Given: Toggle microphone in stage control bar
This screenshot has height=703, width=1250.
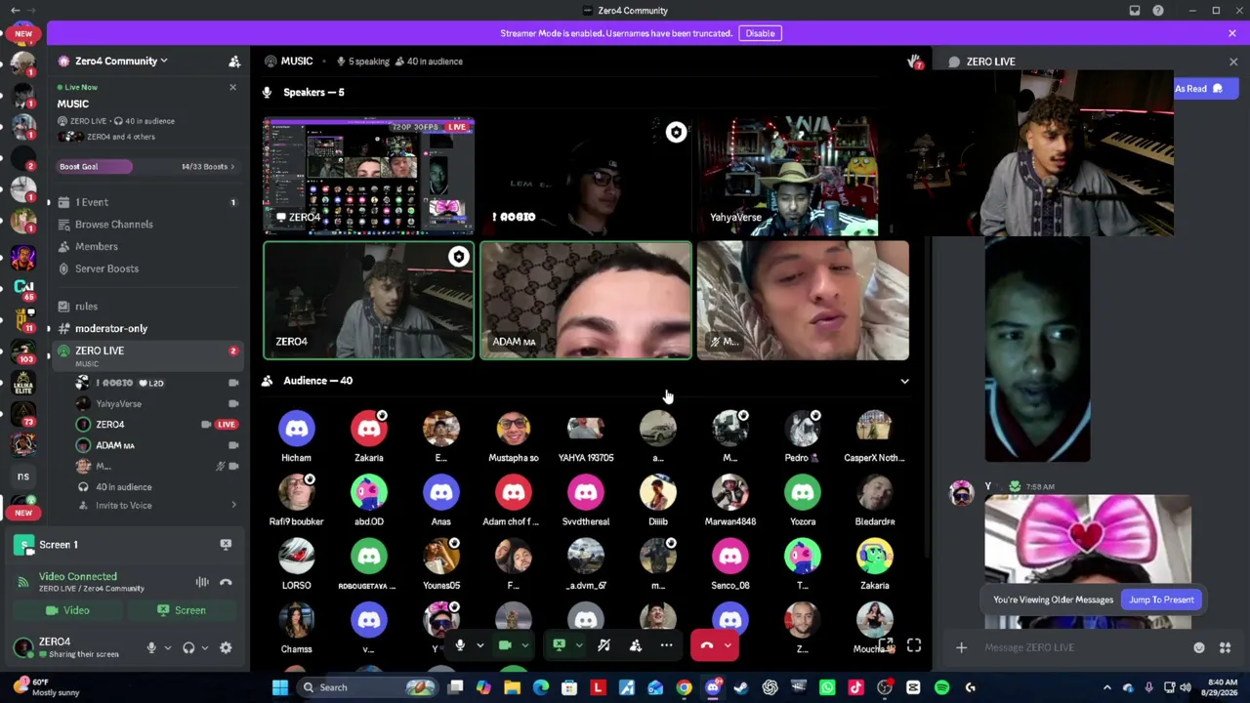Looking at the screenshot, I should 460,645.
